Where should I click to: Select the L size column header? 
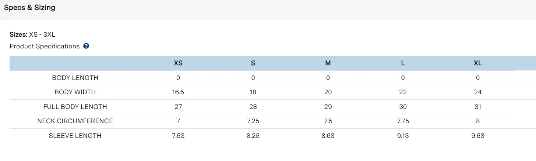(403, 63)
